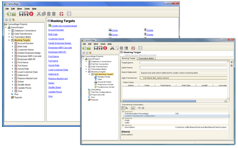Screen dimensions: 238x148
Task: Select the Custom Transformer Configuration row
Action: click(x=176, y=116)
